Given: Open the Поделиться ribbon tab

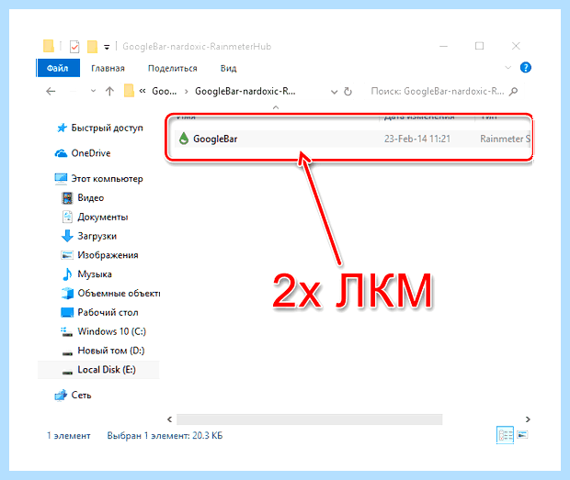Looking at the screenshot, I should point(172,68).
